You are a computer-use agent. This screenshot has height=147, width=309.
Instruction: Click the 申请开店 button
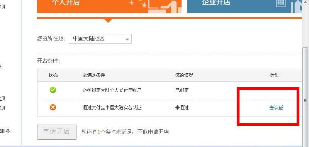57,132
